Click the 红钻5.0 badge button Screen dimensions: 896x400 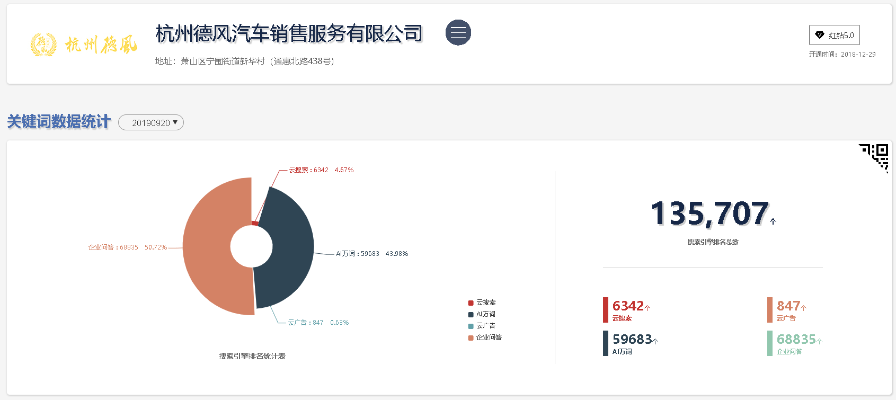pyautogui.click(x=834, y=35)
